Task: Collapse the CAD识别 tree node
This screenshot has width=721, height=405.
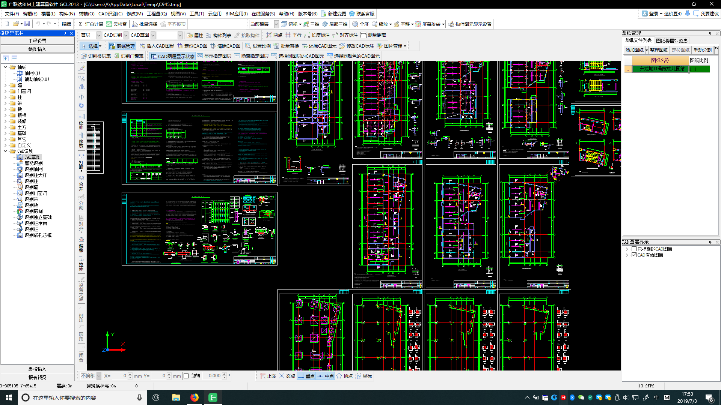Action: [x=5, y=151]
